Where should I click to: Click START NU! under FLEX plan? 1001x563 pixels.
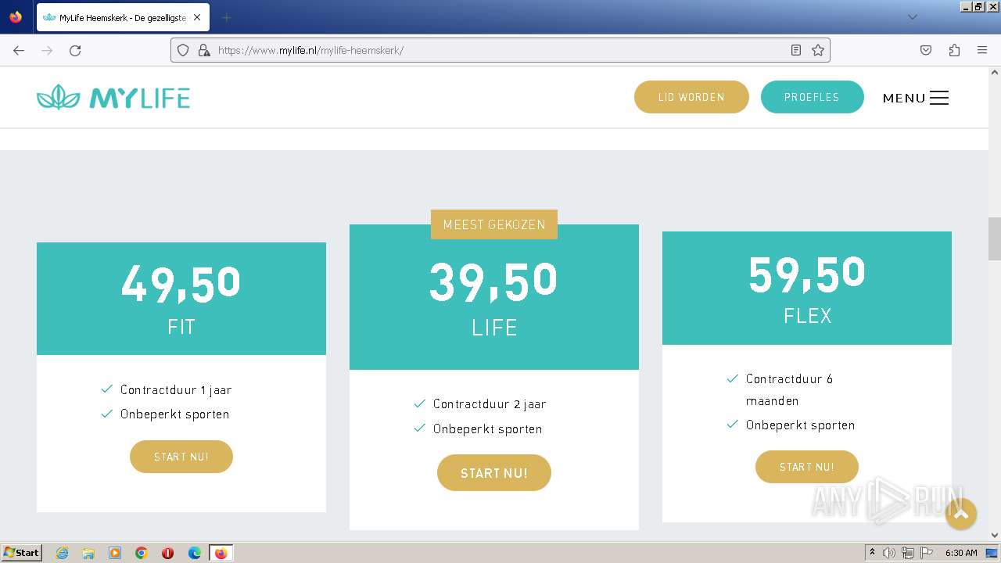(807, 467)
